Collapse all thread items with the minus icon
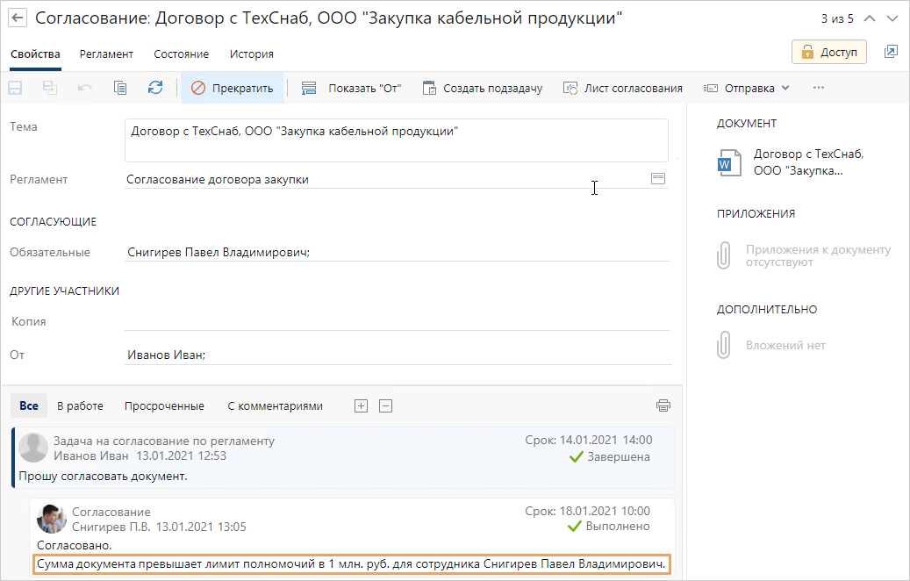910x581 pixels. [385, 405]
